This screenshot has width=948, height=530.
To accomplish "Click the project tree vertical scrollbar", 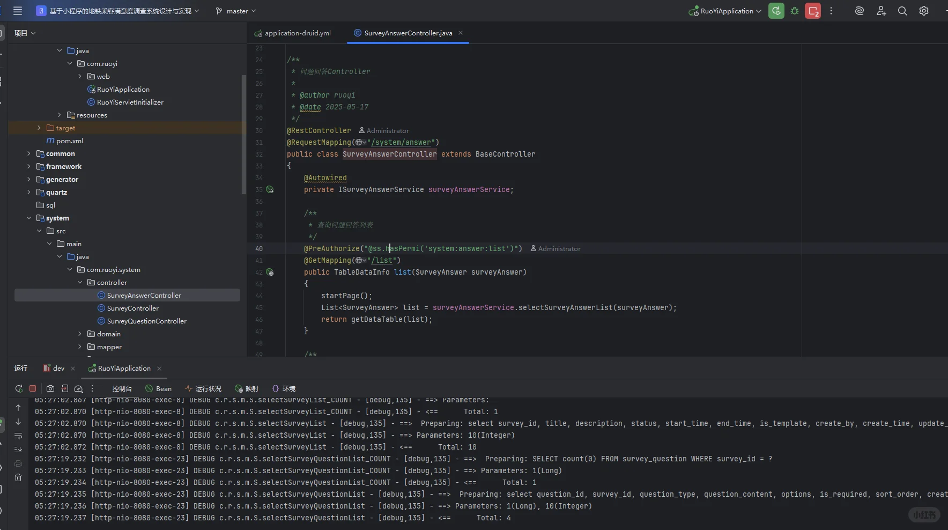I will tap(244, 134).
